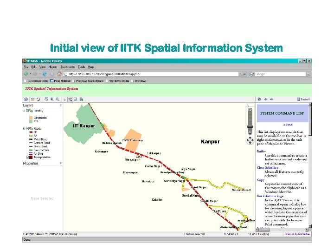Click the print icon in map toolbar

(x=26, y=99)
